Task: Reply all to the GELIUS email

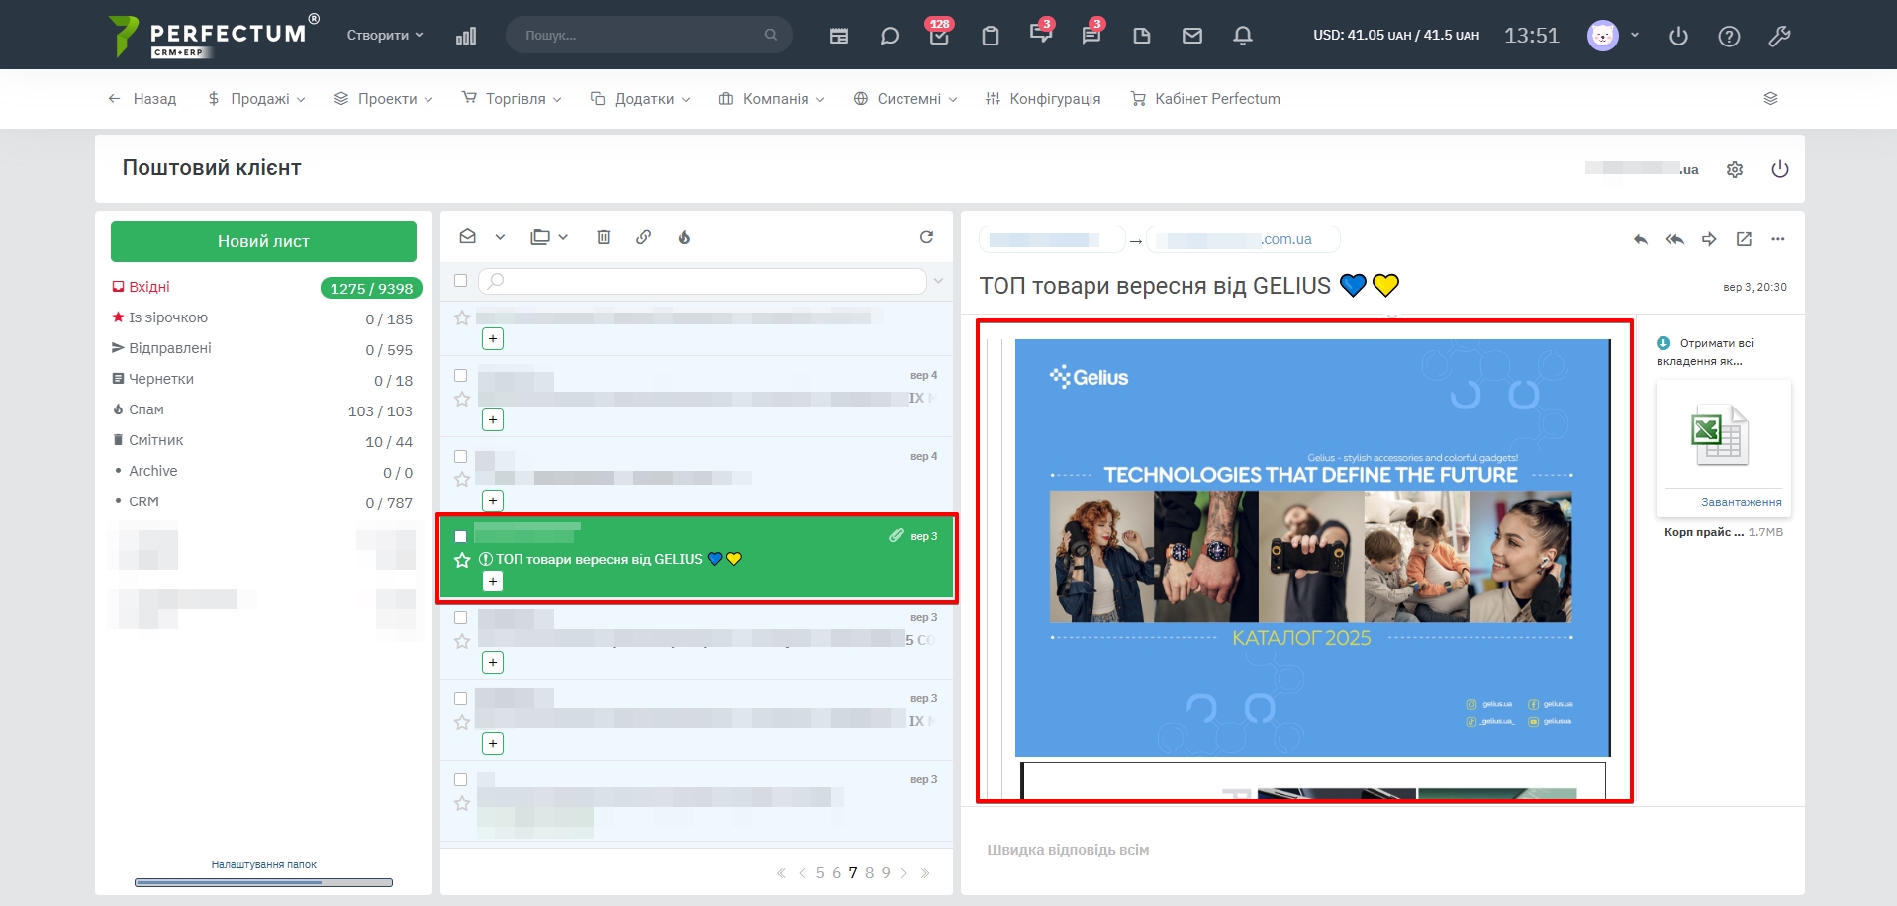Action: [x=1675, y=239]
